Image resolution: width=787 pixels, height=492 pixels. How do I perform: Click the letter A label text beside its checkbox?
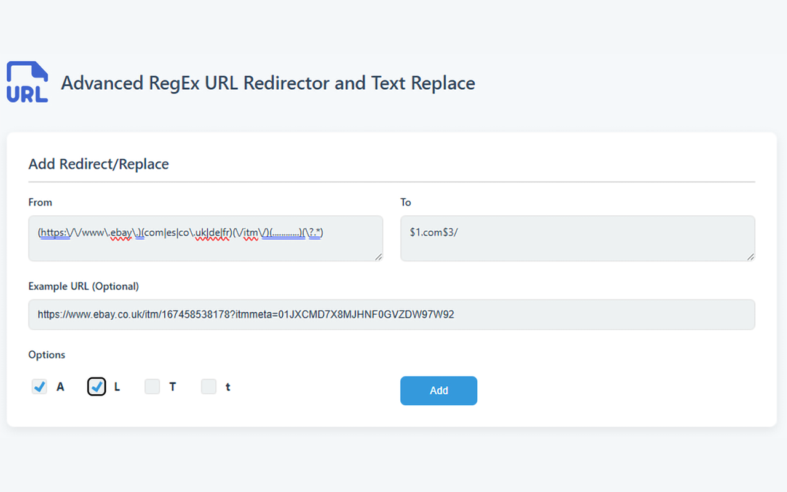[60, 387]
